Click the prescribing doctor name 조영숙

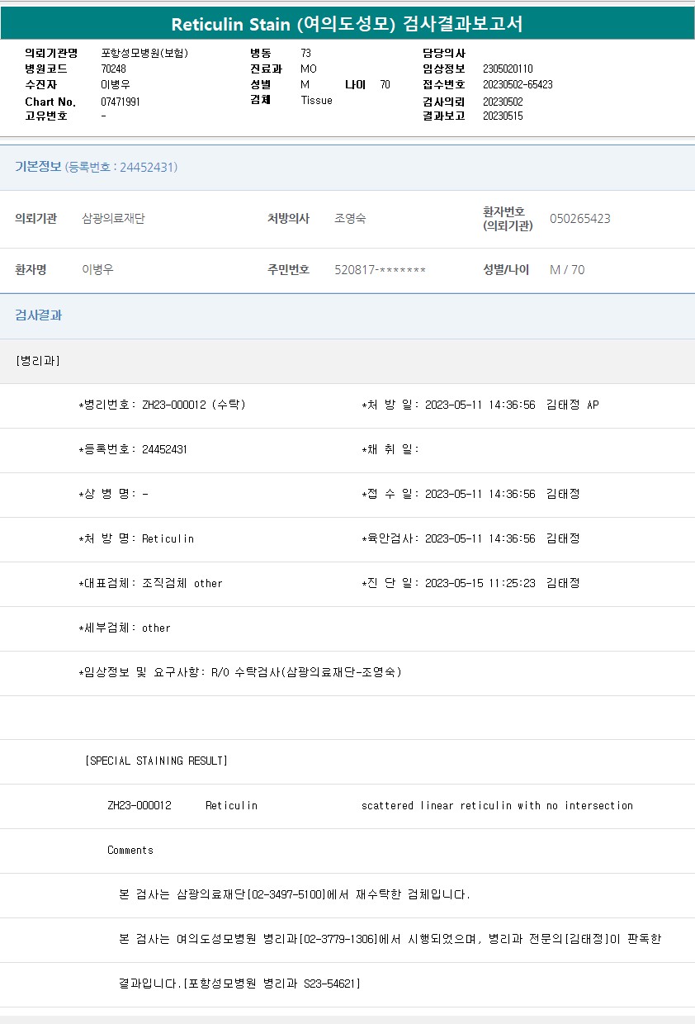tap(350, 219)
